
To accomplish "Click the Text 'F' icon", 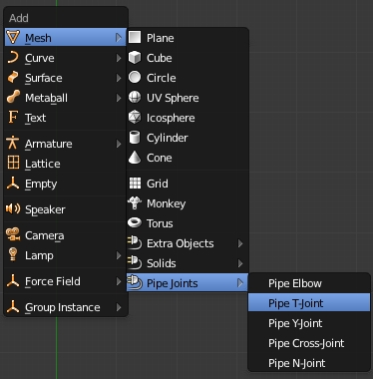I will (13, 118).
